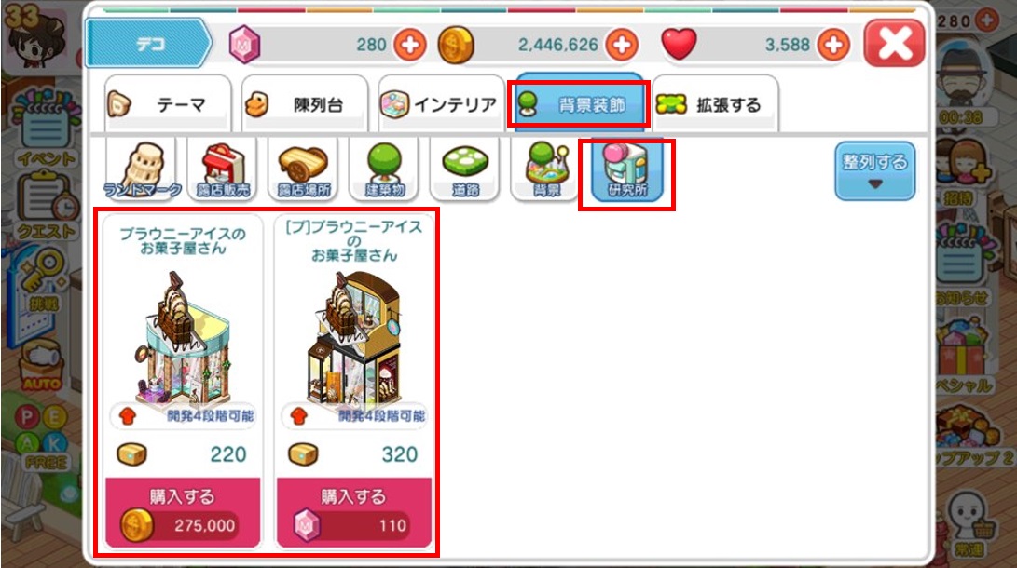
Task: Select the ランドマーク category icon
Action: (142, 169)
